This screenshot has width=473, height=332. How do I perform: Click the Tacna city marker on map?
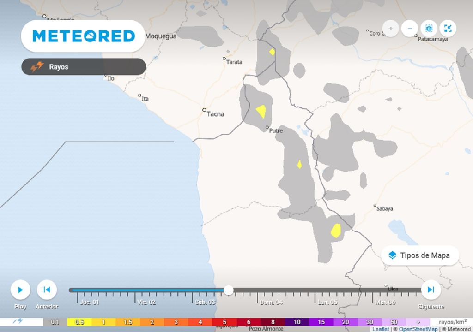(x=204, y=110)
